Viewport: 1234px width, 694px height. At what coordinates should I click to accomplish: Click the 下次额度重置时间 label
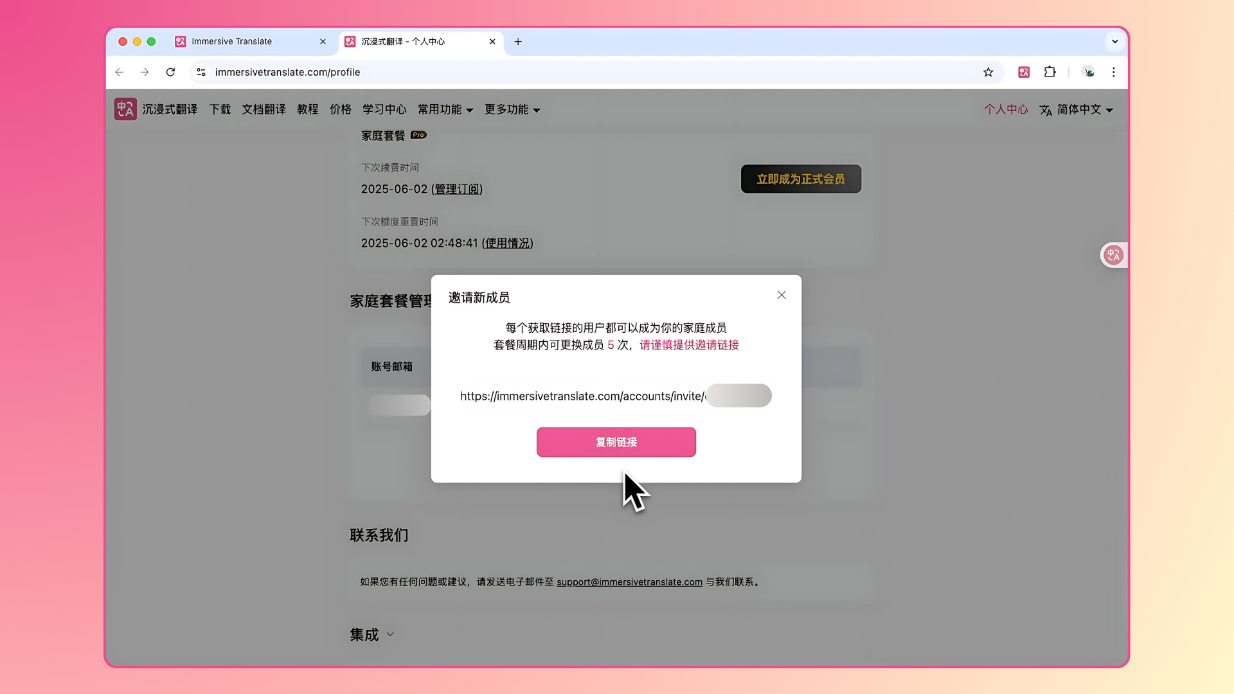[x=399, y=222]
